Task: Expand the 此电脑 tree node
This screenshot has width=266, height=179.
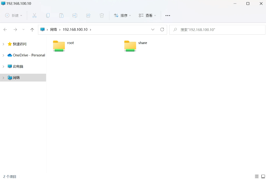Action: pyautogui.click(x=3, y=66)
